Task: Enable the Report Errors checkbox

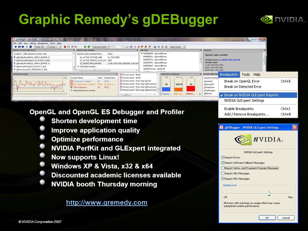Action: coord(223,157)
